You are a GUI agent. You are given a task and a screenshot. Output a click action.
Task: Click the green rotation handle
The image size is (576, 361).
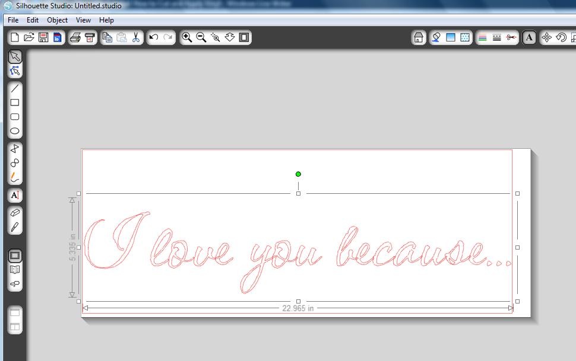(298, 174)
